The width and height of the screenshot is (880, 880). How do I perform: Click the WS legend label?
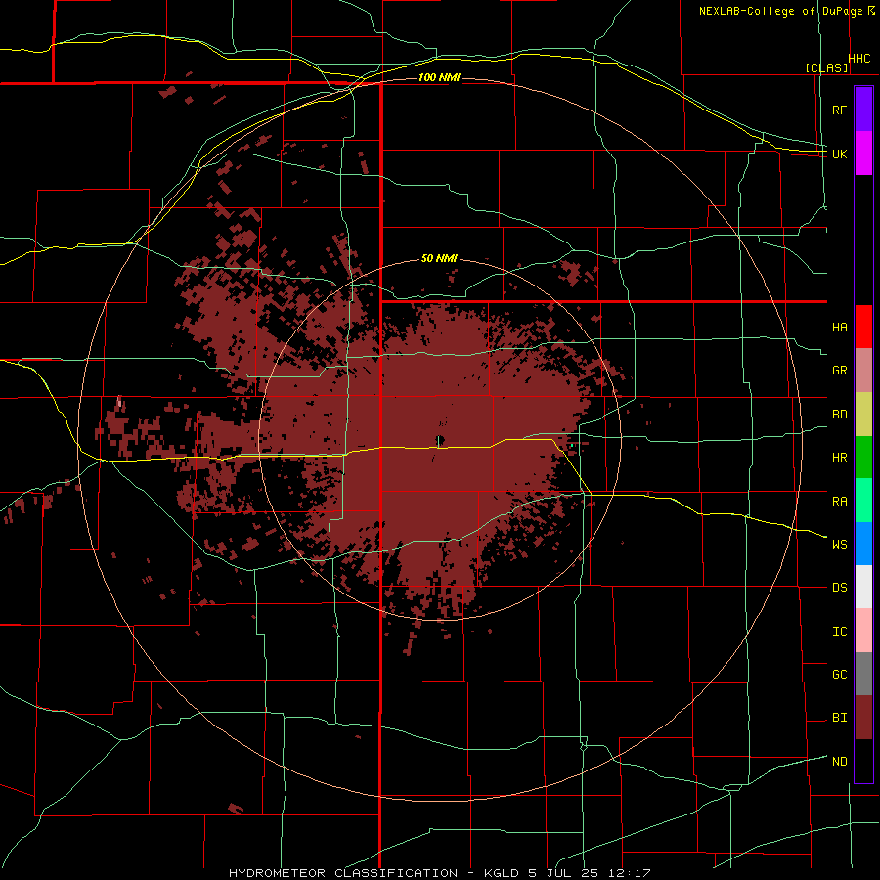point(839,545)
